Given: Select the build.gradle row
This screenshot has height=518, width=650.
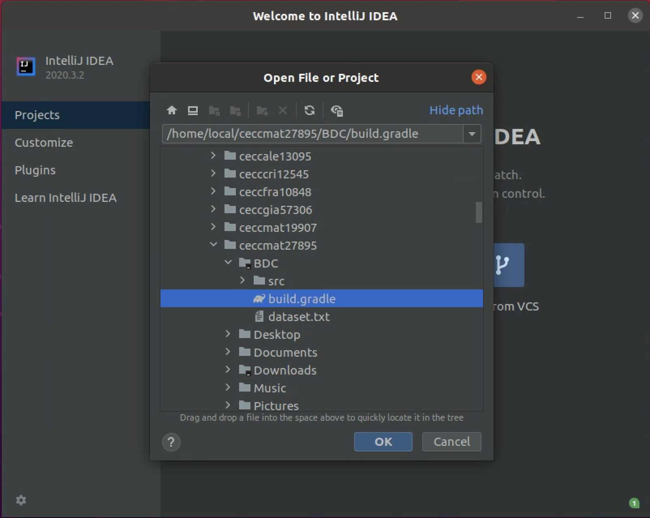Looking at the screenshot, I should point(322,299).
